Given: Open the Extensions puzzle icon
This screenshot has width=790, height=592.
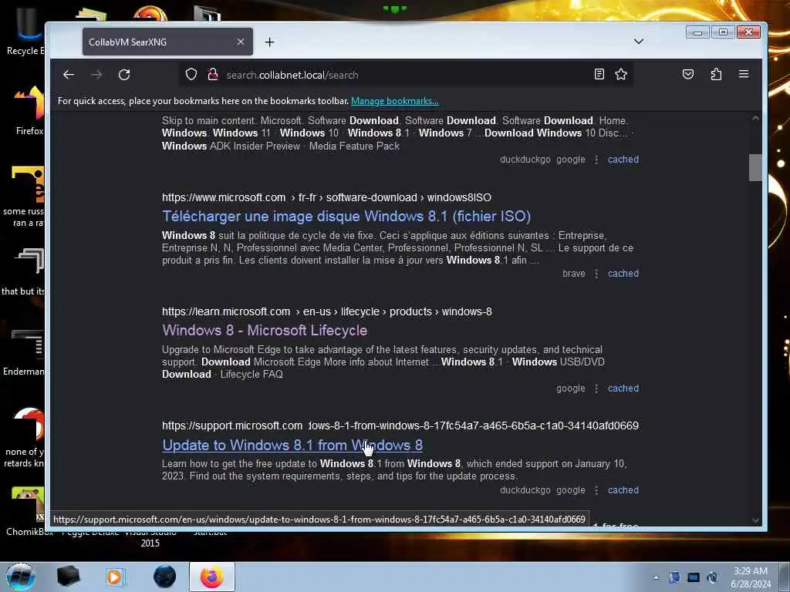Looking at the screenshot, I should coord(716,75).
